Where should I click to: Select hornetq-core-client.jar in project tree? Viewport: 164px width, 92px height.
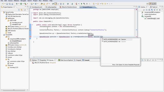click(x=14, y=47)
